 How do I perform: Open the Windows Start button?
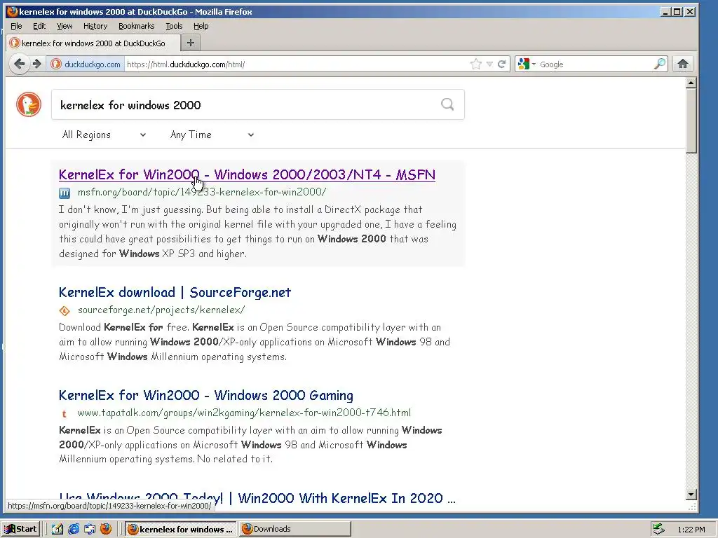pyautogui.click(x=21, y=529)
